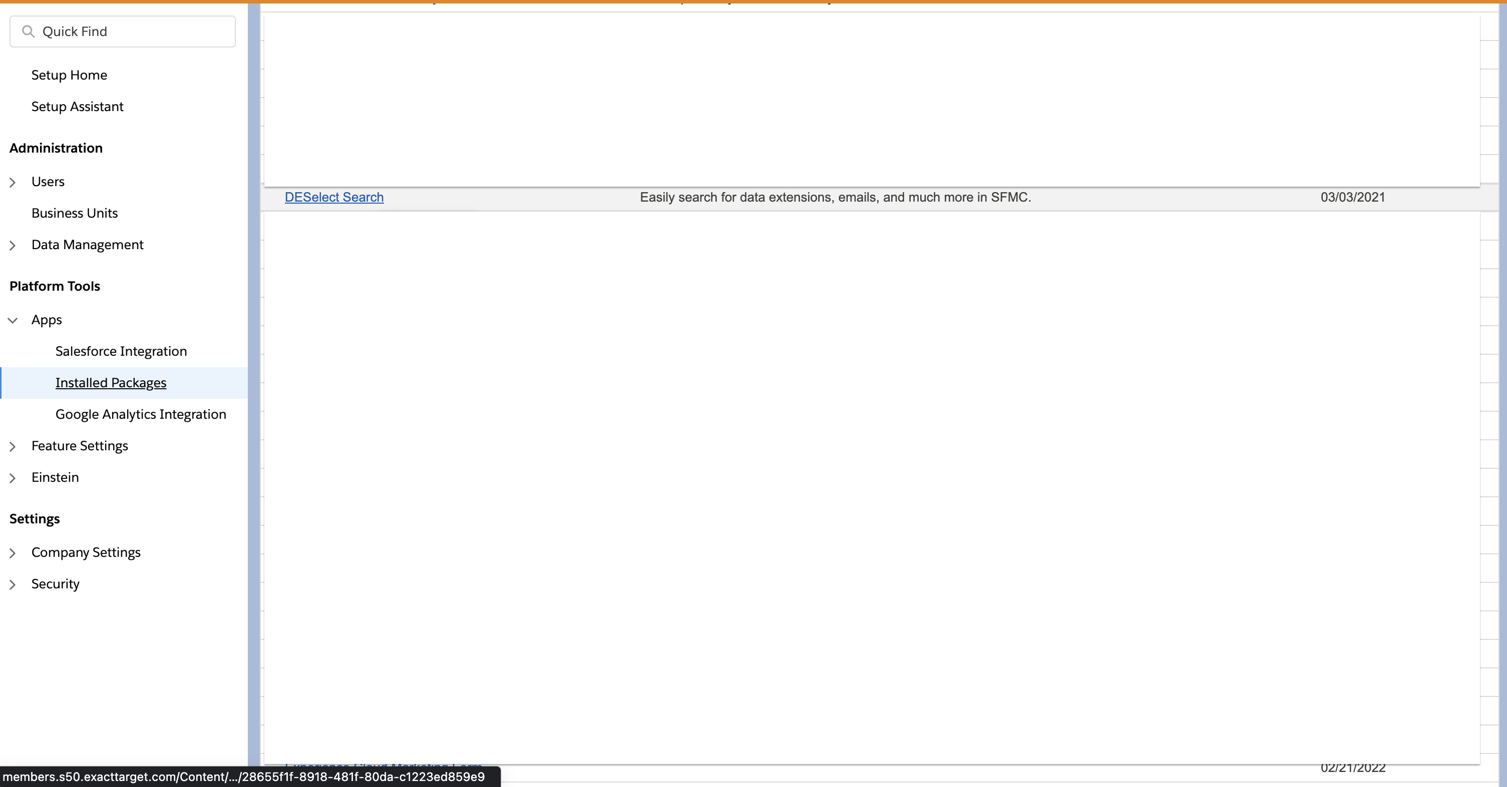
Task: Open the Users menu item
Action: (48, 181)
